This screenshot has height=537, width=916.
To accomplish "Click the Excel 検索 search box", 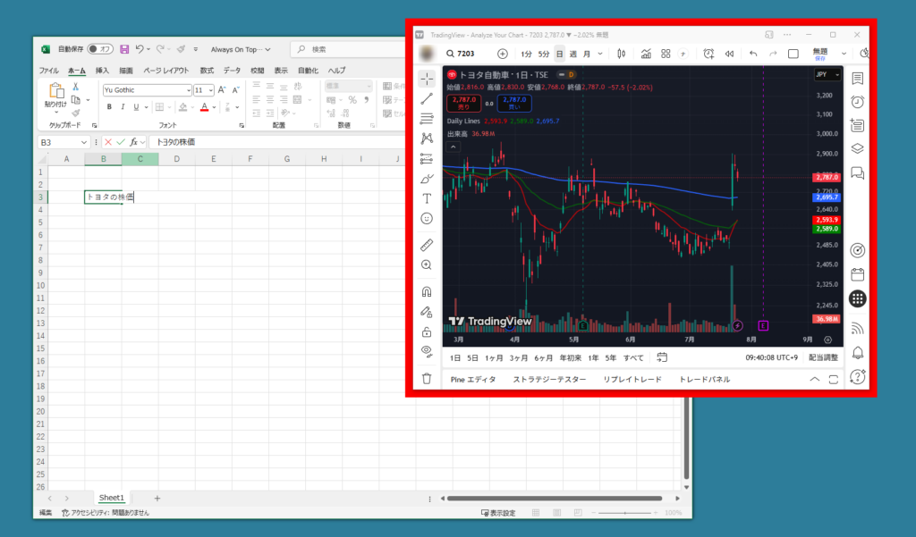I will point(350,50).
